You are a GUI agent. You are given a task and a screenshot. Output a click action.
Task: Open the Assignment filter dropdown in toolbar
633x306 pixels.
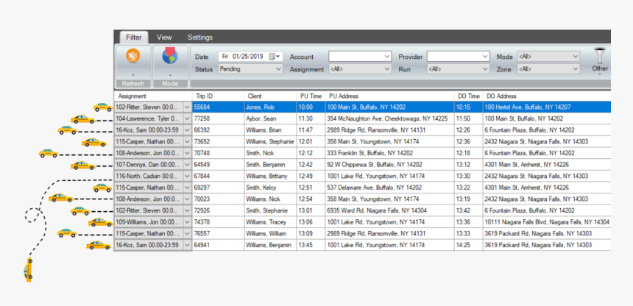tap(387, 69)
